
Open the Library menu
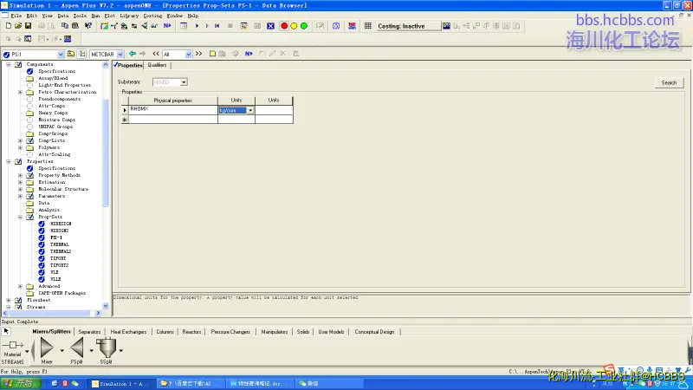click(x=129, y=16)
